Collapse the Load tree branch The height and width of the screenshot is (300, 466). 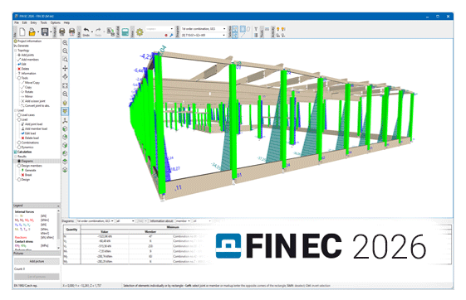tap(16, 110)
